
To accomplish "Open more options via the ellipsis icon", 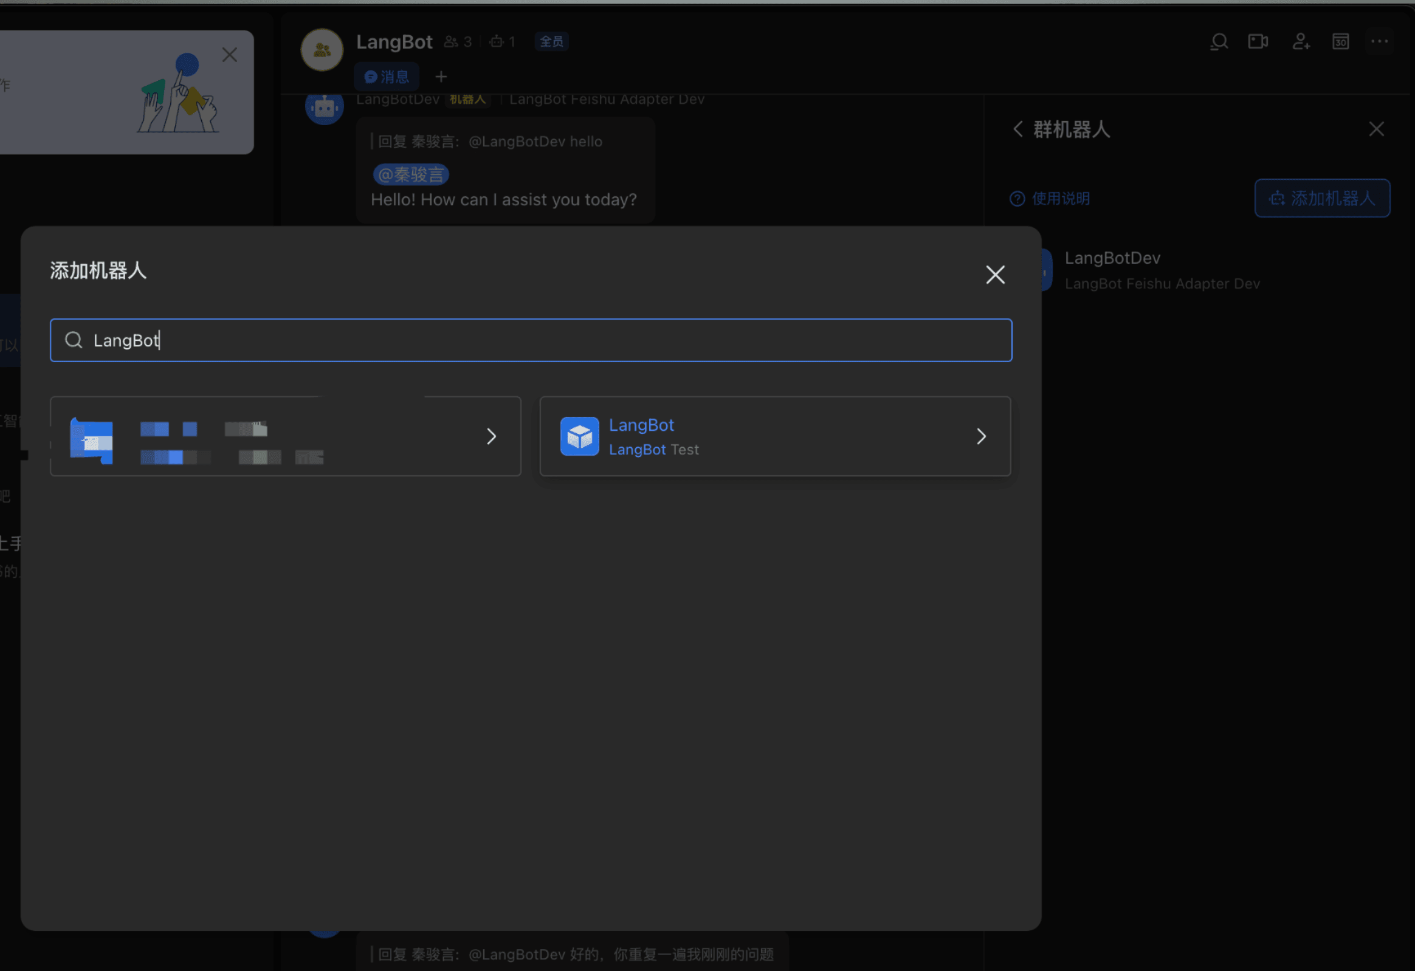I will pyautogui.click(x=1379, y=41).
